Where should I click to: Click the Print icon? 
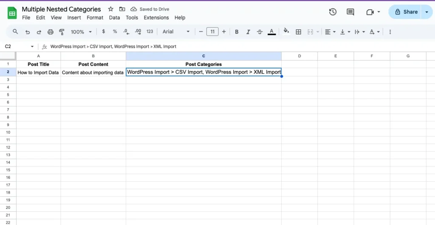pyautogui.click(x=51, y=32)
